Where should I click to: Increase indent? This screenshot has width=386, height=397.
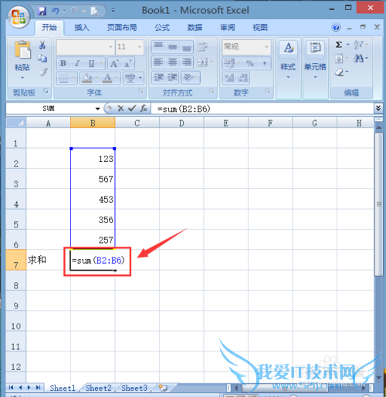[172, 78]
